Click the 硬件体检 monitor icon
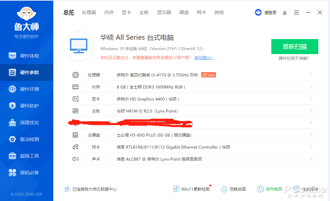This screenshot has height=201, width=330. click(x=12, y=56)
